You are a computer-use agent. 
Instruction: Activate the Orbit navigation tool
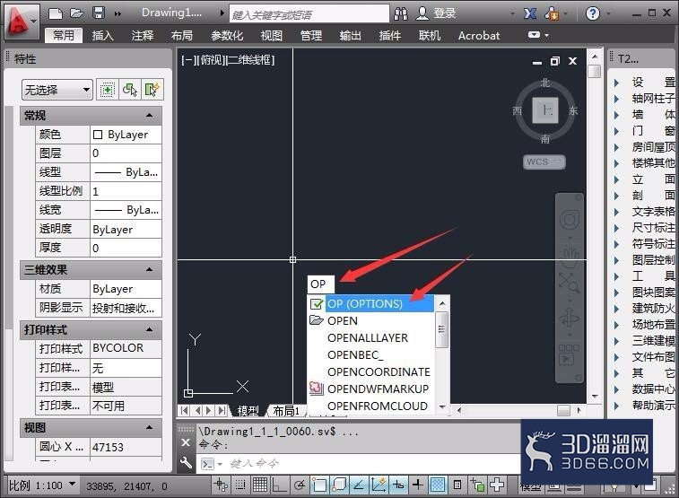pyautogui.click(x=570, y=319)
